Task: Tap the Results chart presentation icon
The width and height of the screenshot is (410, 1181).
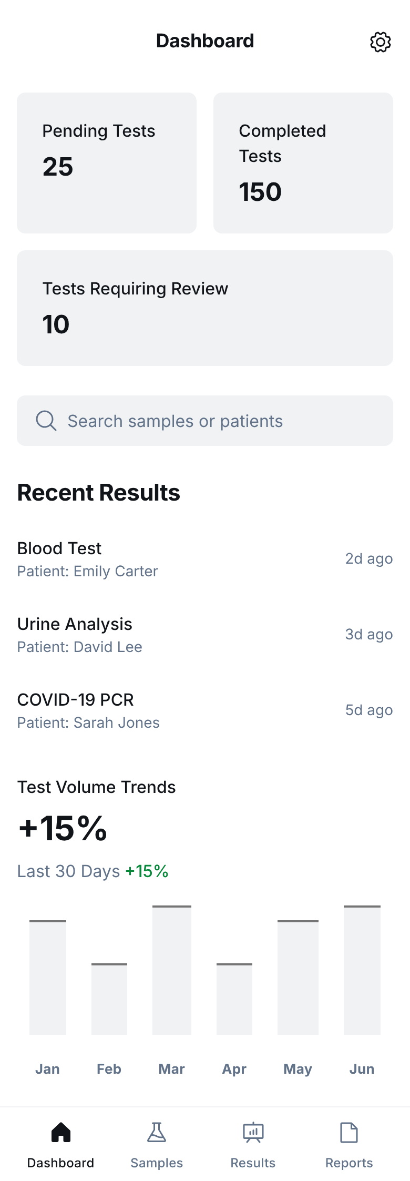Action: click(x=253, y=1132)
